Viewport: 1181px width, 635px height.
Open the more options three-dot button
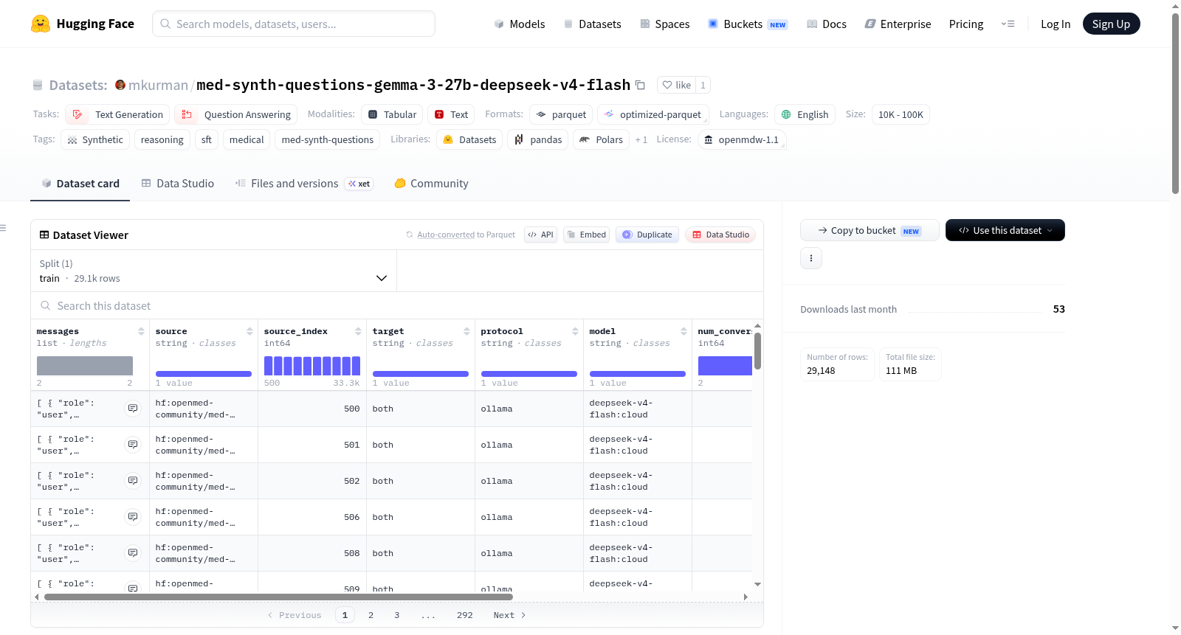pyautogui.click(x=811, y=258)
